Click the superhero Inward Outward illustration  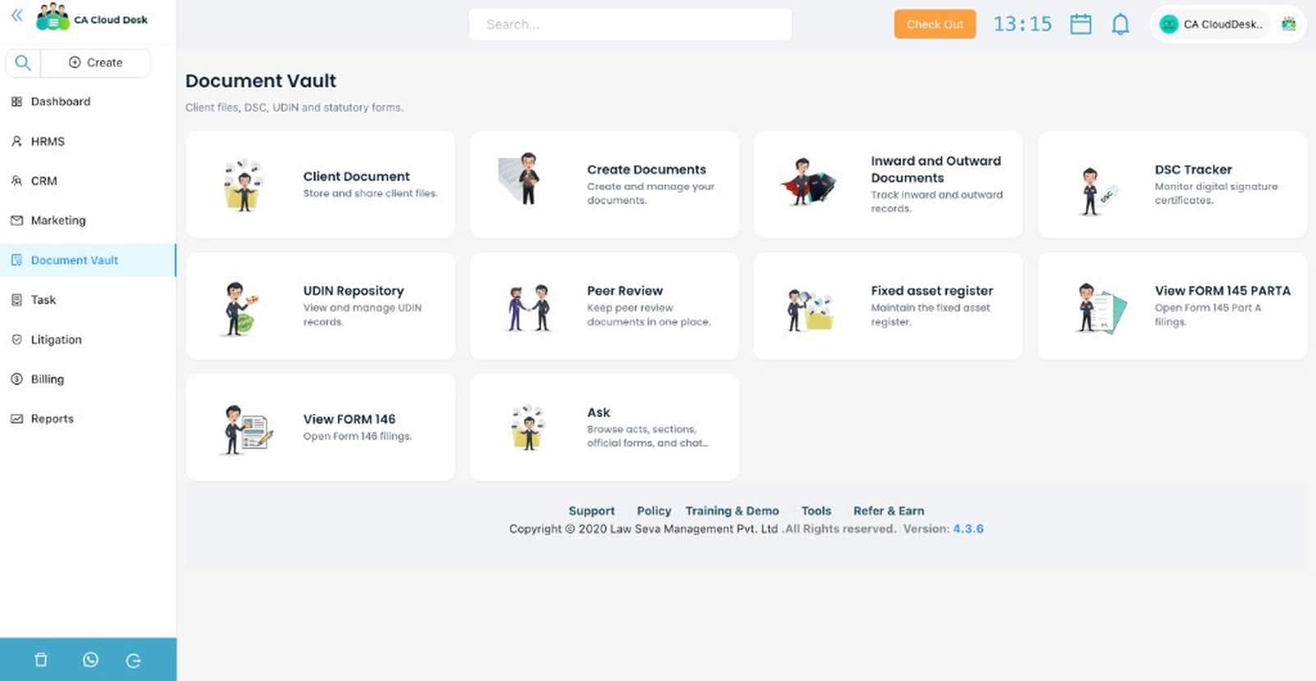click(807, 182)
